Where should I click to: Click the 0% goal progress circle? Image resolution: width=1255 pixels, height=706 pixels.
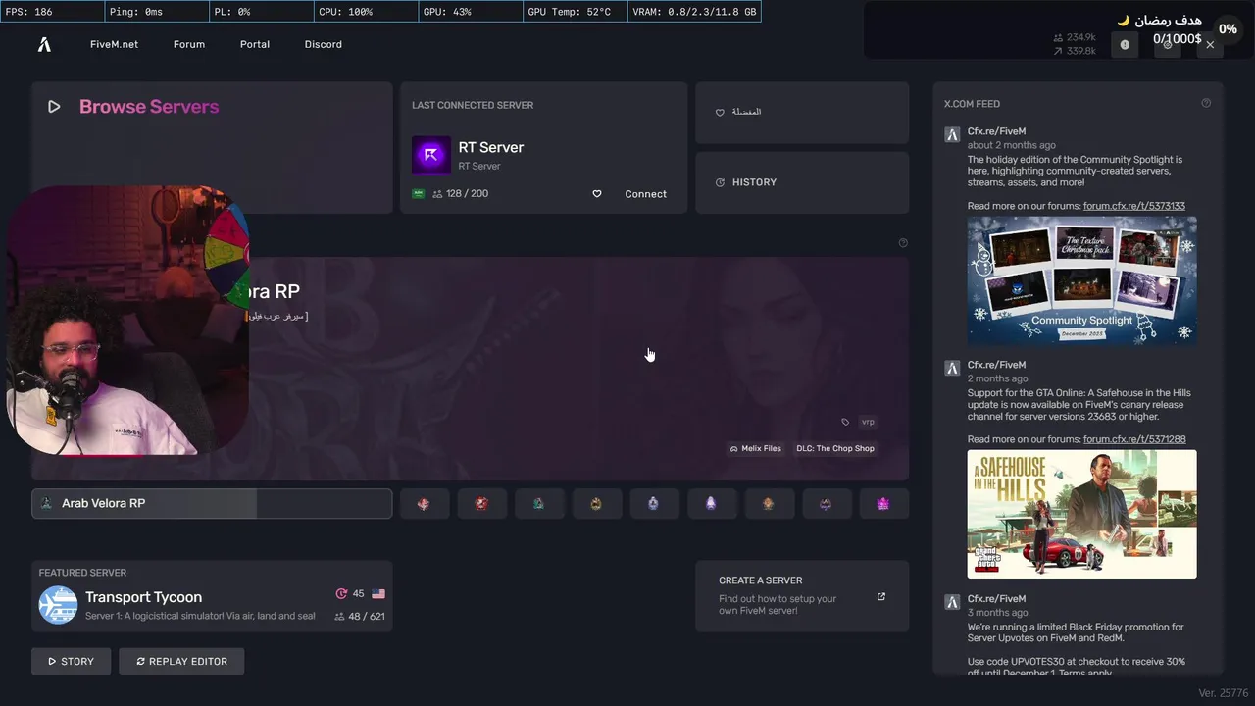[1228, 29]
